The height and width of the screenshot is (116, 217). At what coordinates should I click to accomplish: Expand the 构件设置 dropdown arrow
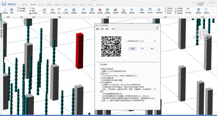pos(191,14)
